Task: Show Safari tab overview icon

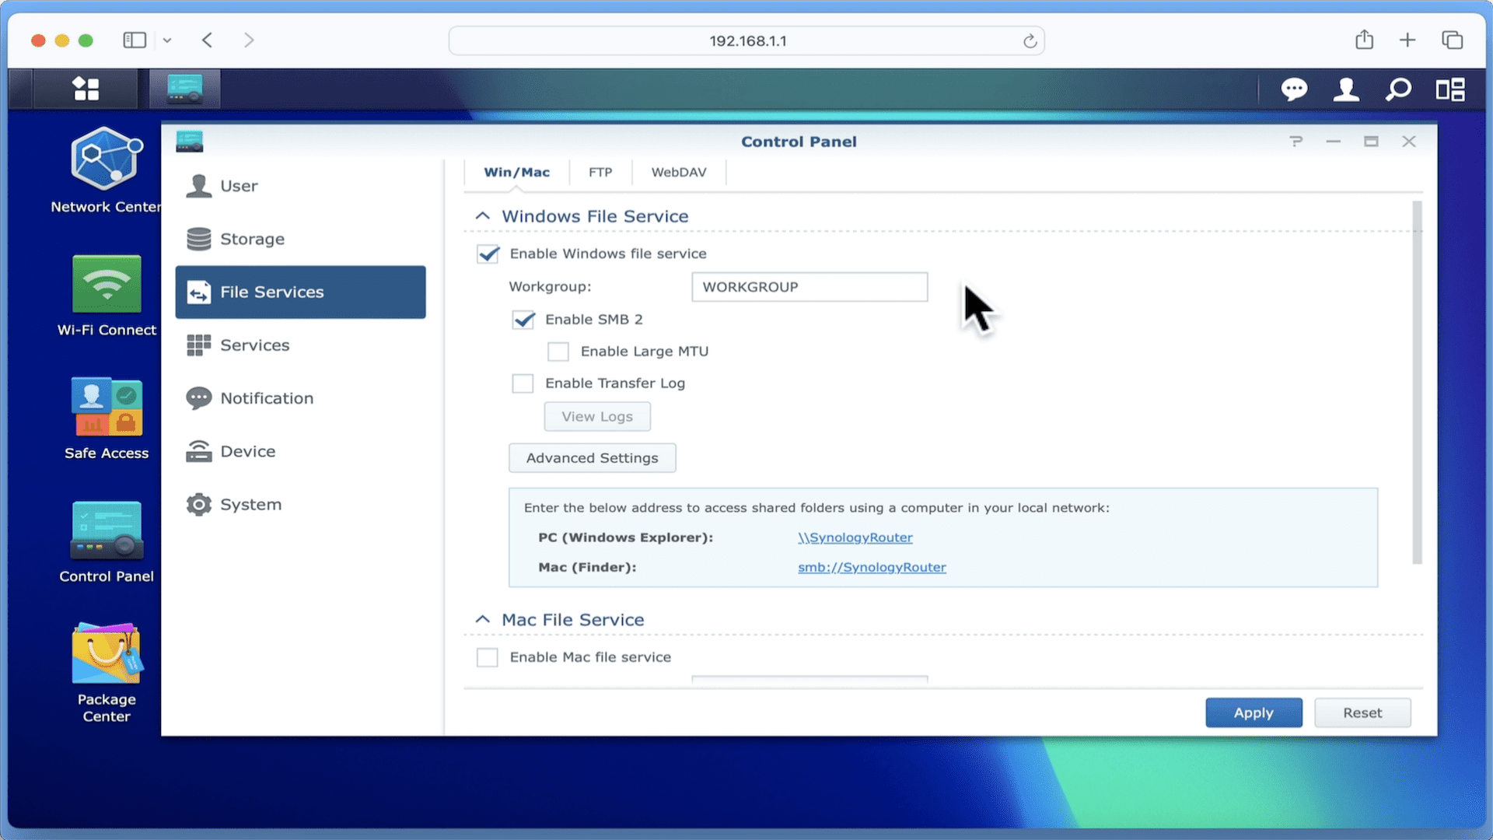Action: [1452, 40]
